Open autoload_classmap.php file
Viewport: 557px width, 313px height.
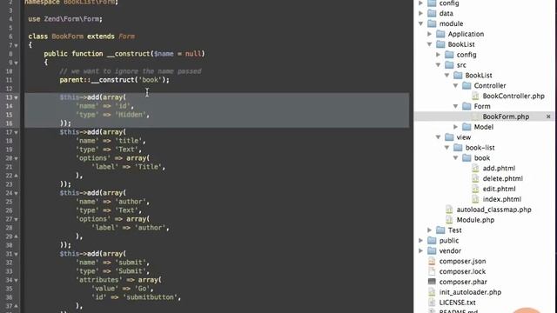point(493,210)
